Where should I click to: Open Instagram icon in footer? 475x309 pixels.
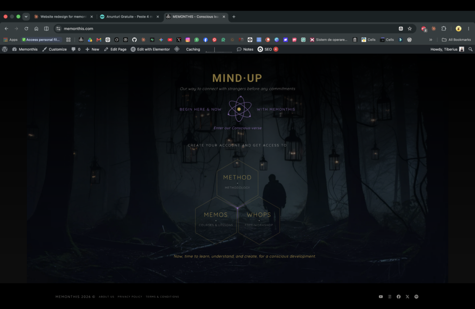[x=390, y=296]
